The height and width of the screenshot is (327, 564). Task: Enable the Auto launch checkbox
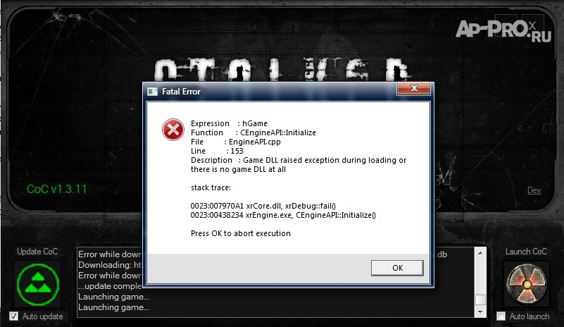(x=501, y=316)
